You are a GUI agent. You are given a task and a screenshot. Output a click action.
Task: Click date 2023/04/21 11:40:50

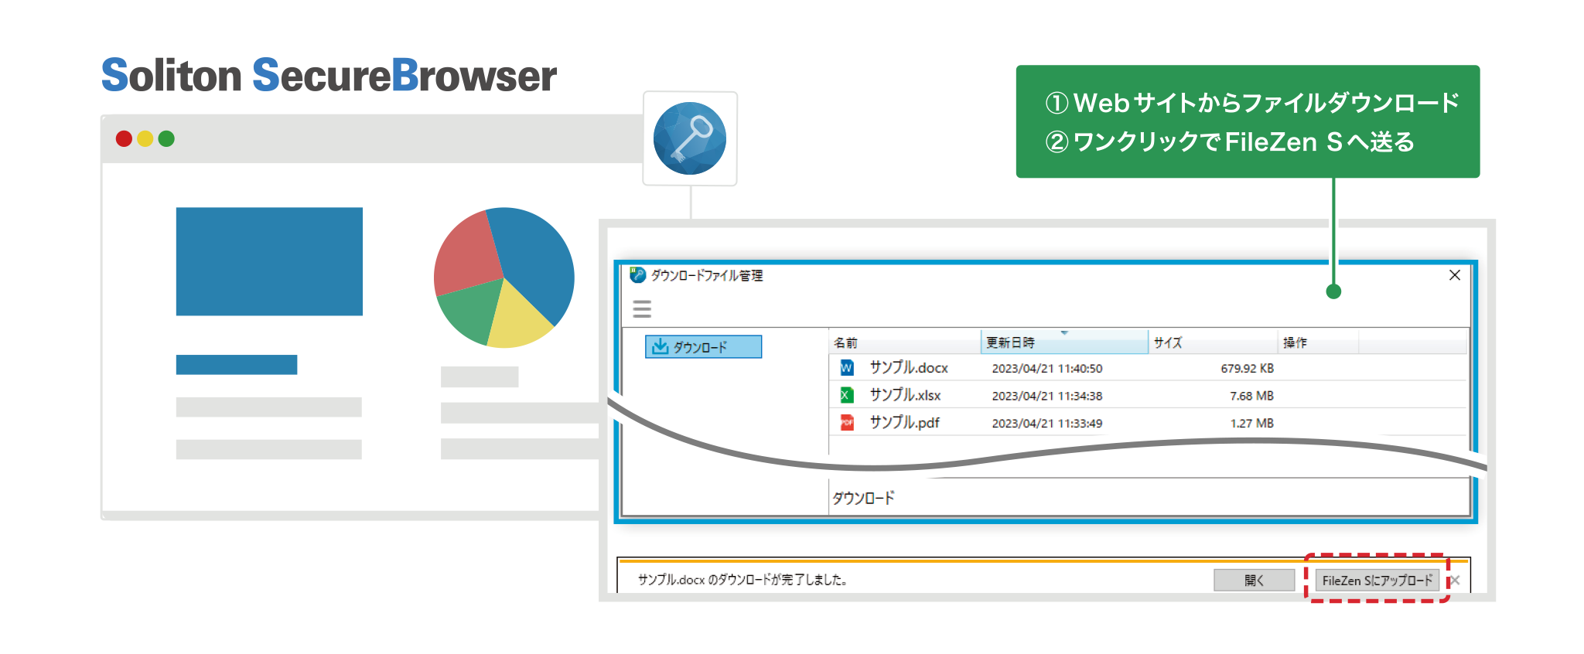[1047, 369]
